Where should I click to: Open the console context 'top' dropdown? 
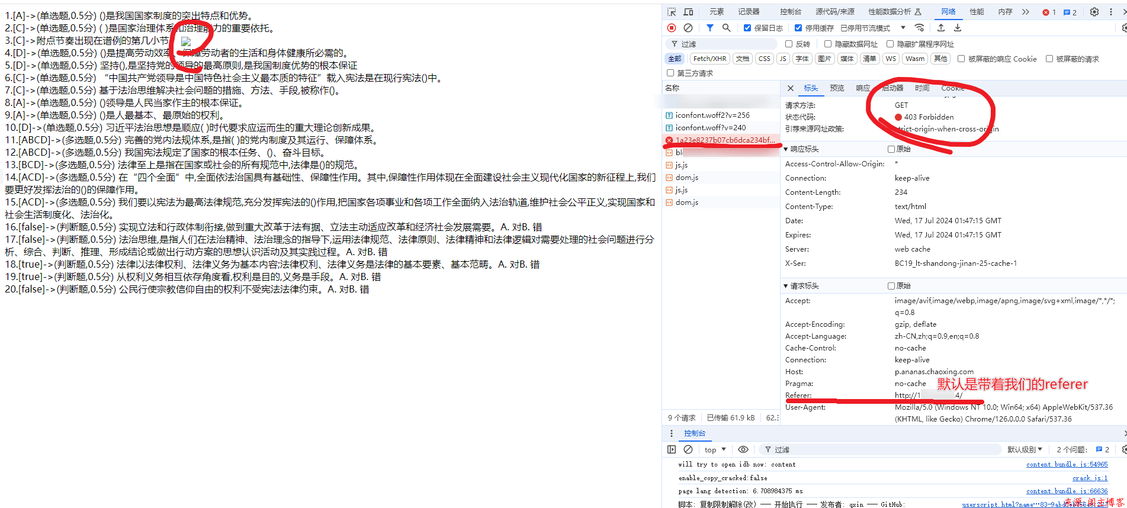click(x=715, y=449)
